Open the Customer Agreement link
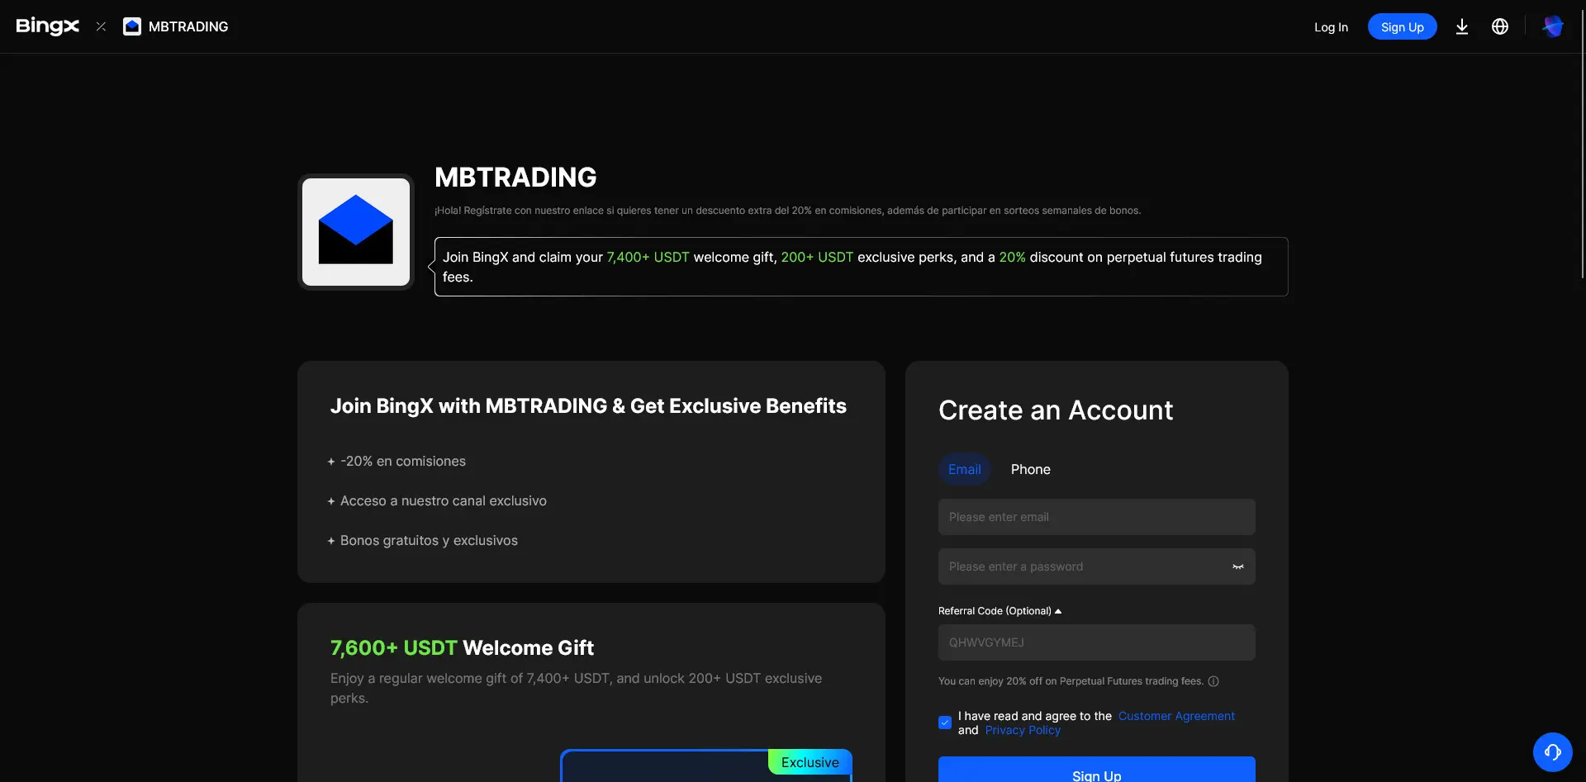The width and height of the screenshot is (1586, 782). tap(1176, 716)
